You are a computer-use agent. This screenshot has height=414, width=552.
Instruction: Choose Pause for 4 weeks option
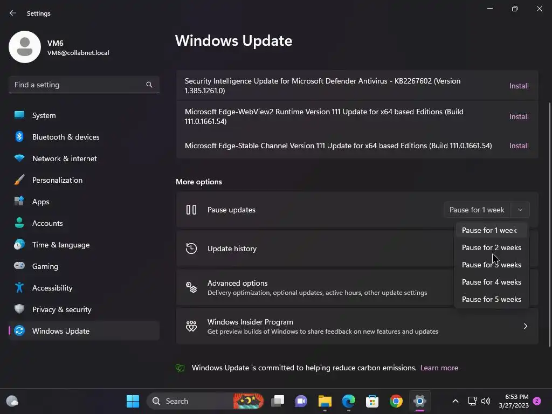[492, 282]
